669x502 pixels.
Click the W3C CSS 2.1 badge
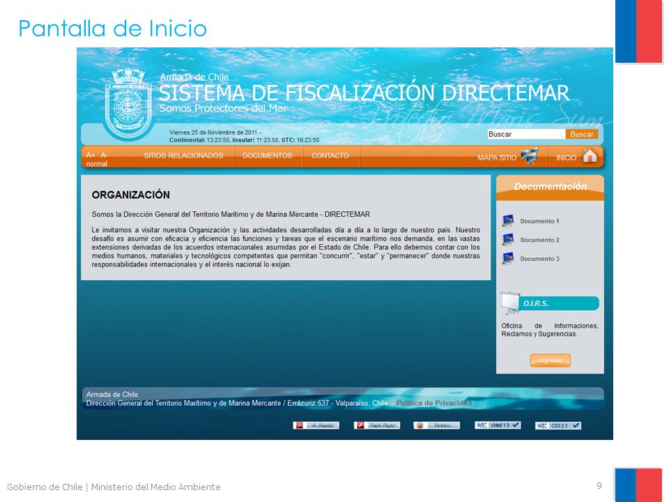(558, 425)
